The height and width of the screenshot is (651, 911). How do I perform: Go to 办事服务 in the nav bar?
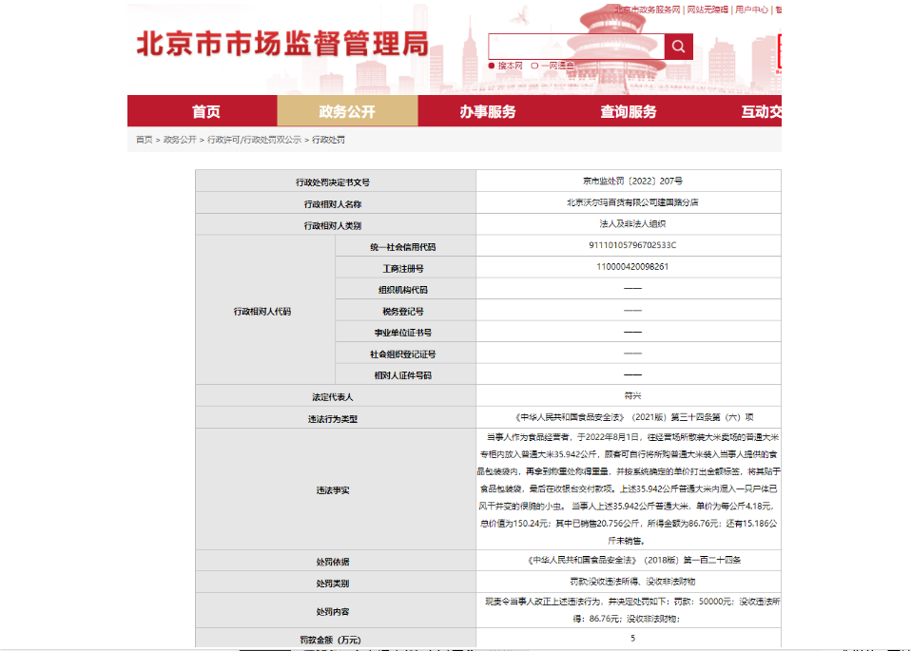coord(488,111)
